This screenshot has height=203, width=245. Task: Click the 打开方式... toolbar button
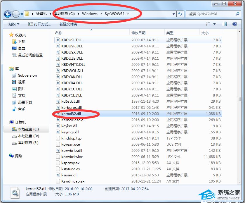(x=39, y=24)
